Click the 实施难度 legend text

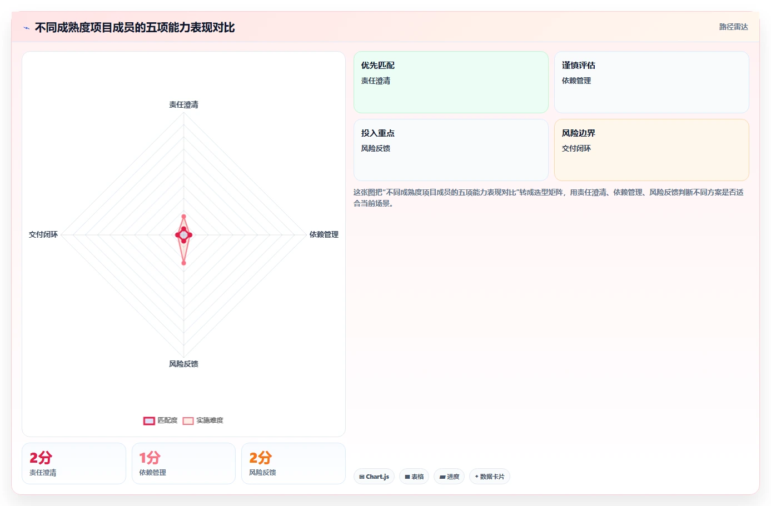pyautogui.click(x=210, y=420)
